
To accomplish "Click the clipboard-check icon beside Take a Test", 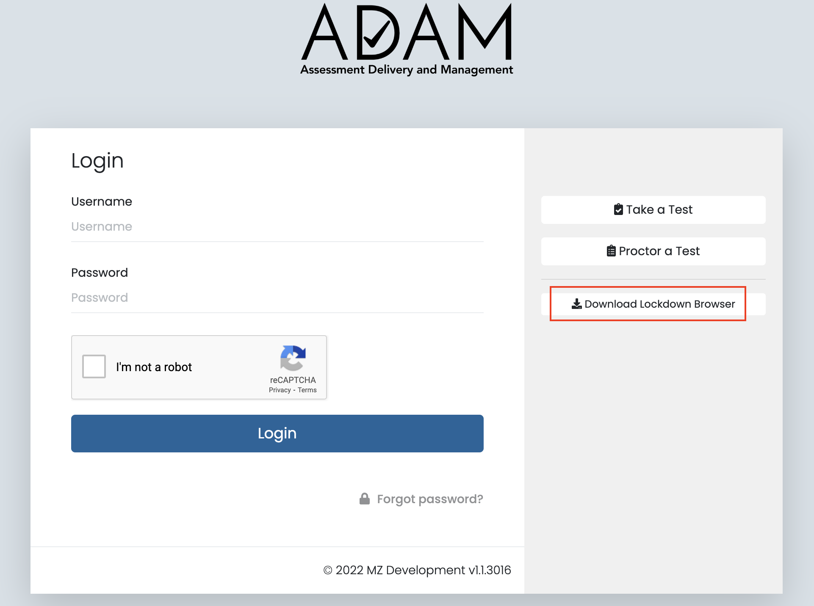I will pos(618,209).
